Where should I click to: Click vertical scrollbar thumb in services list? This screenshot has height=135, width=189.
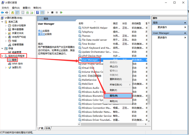[149, 100]
